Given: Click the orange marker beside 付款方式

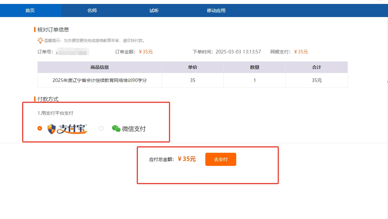Looking at the screenshot, I should click(35, 99).
